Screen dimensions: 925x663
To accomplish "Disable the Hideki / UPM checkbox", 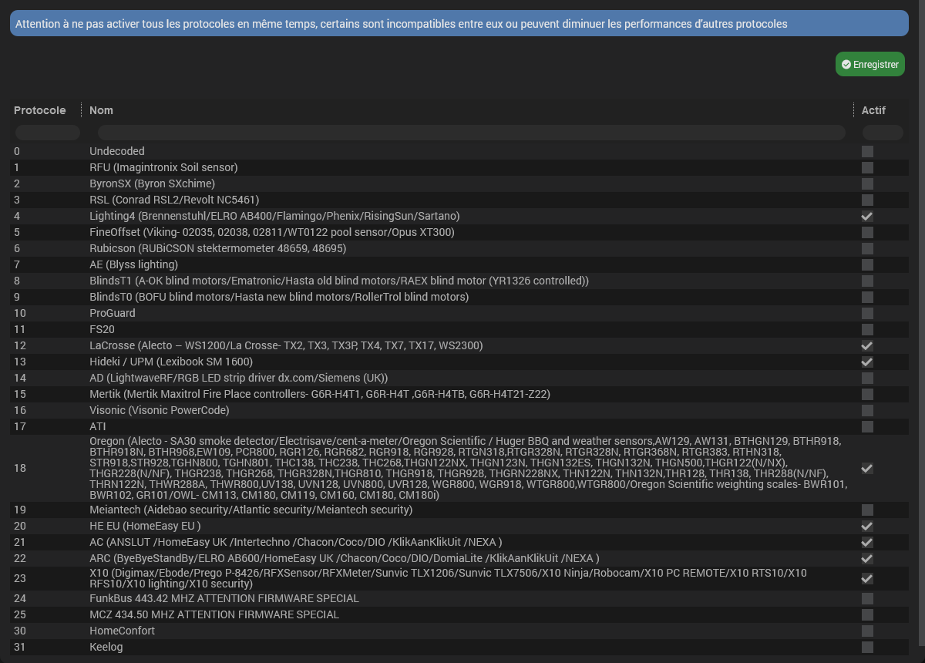I will pyautogui.click(x=868, y=362).
